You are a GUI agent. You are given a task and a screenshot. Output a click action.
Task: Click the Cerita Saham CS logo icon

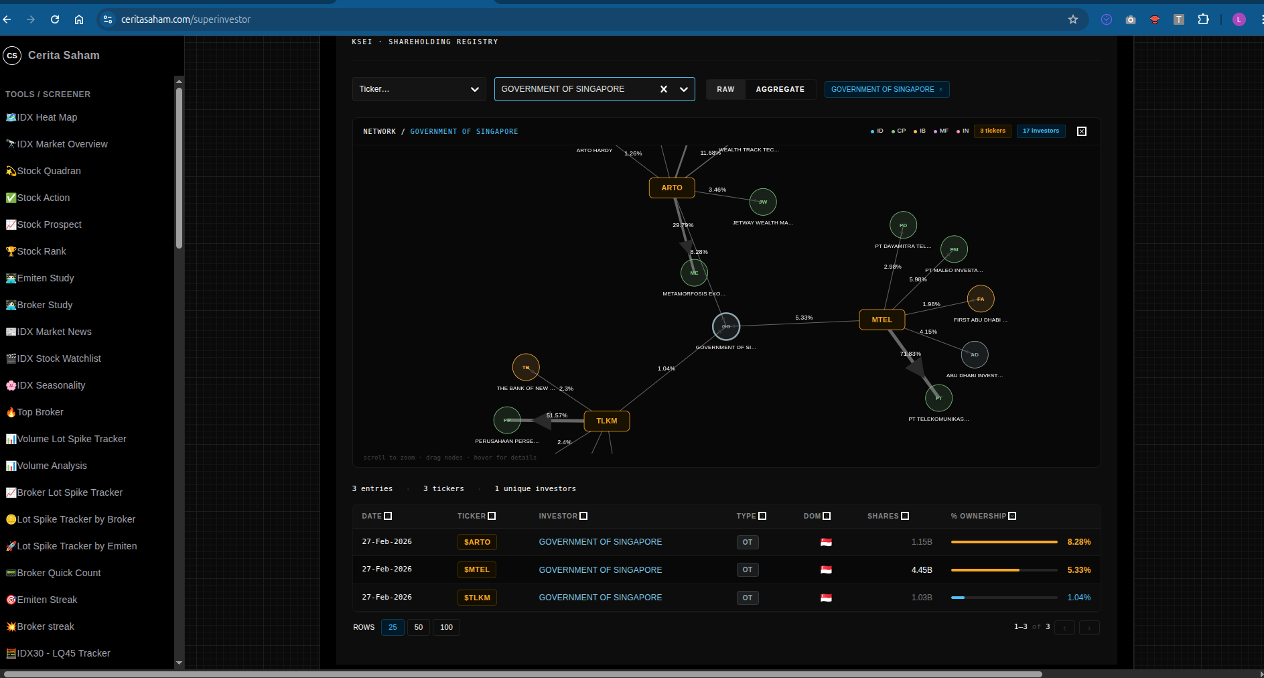(x=12, y=56)
